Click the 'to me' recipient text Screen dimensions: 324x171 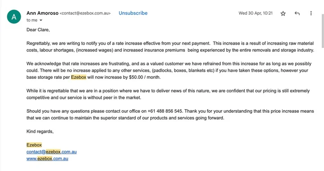click(x=32, y=20)
